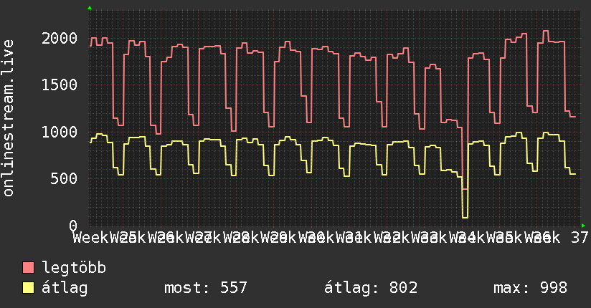The height and width of the screenshot is (308, 591).
Task: Select the átlag legend label beside the yellow swatch
Action: point(65,288)
